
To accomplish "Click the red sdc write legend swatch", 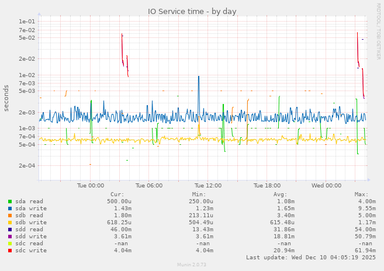I will [x=10, y=251].
